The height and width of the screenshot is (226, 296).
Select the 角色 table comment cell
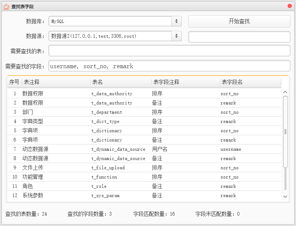27,186
